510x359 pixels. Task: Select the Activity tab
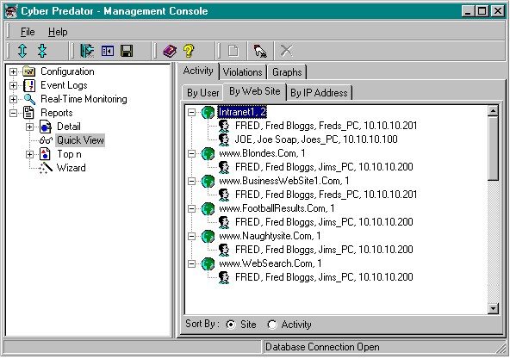point(198,71)
